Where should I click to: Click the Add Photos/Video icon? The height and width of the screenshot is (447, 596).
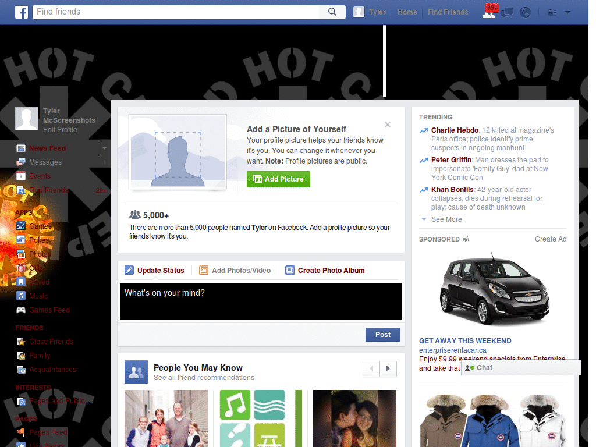(204, 270)
